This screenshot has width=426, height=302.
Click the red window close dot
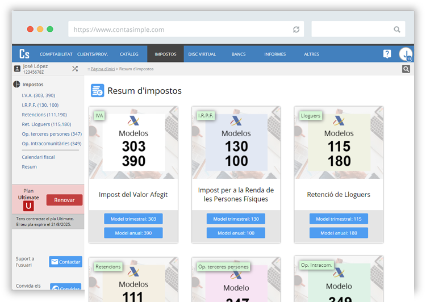point(30,29)
